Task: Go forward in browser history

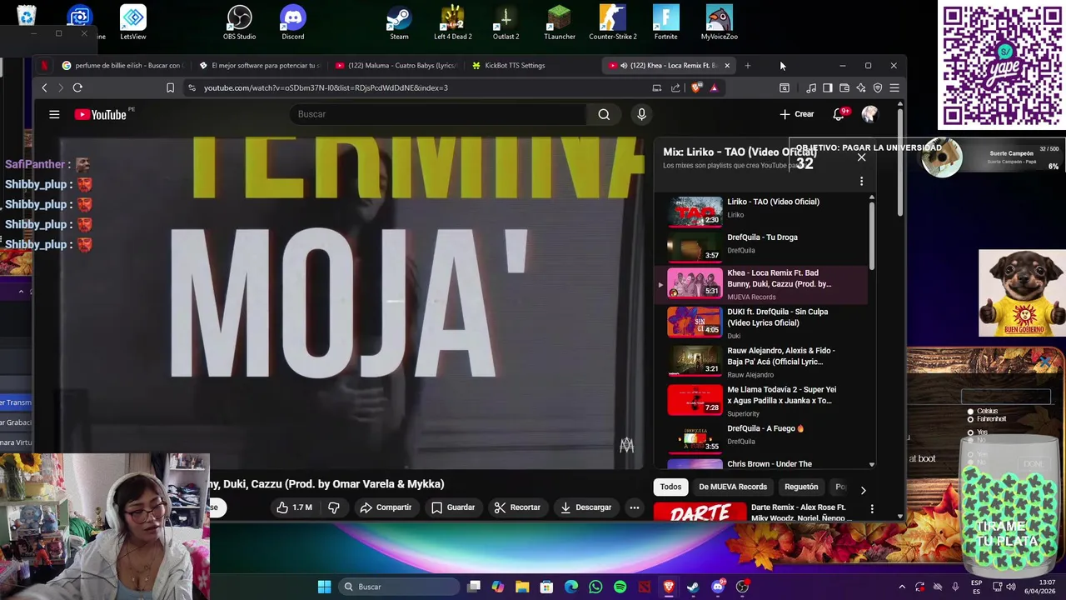Action: (60, 87)
